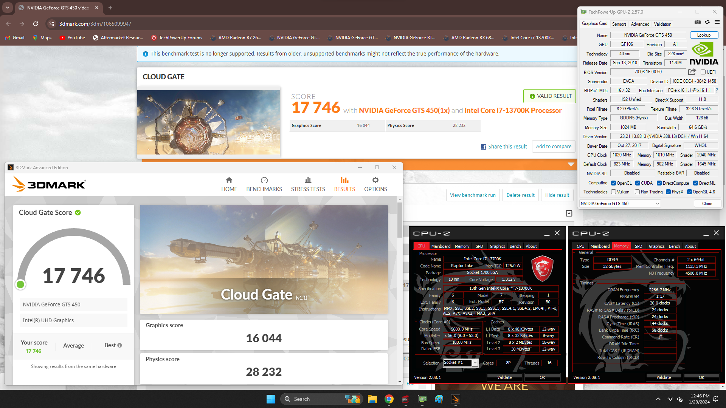This screenshot has height=408, width=726.
Task: Toggle the DirectML checkbox
Action: (x=695, y=183)
